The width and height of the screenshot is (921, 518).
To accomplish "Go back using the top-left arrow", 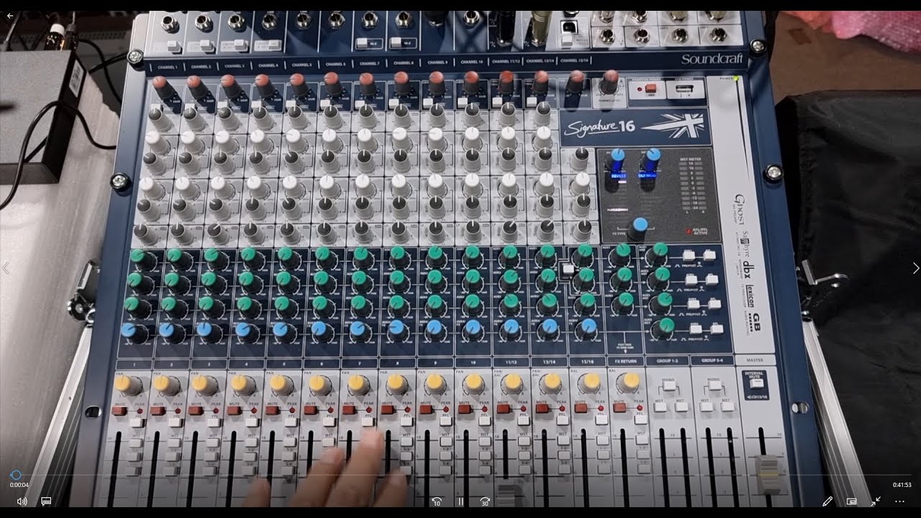I will 10,15.
